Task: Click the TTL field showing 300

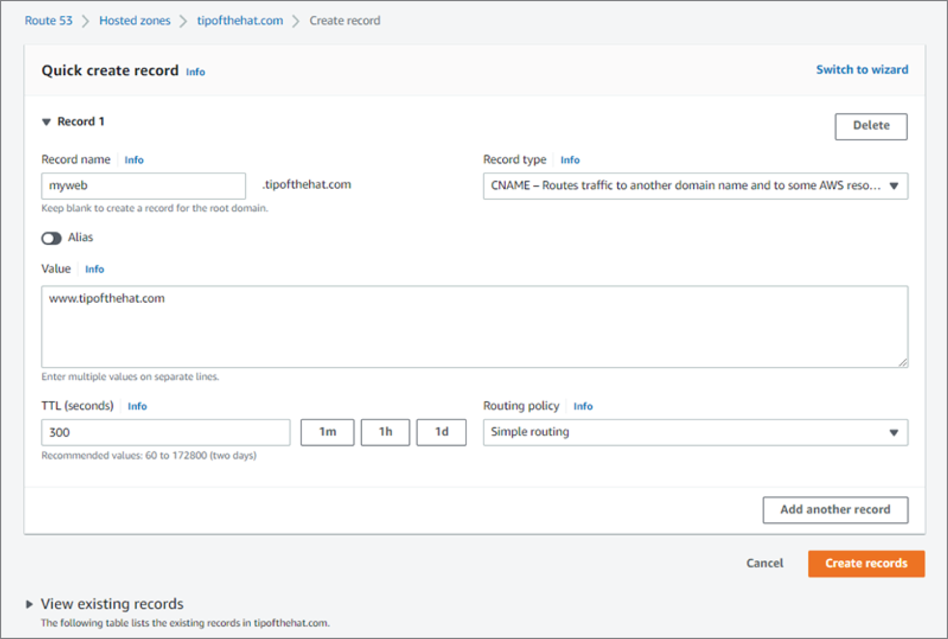Action: tap(165, 432)
